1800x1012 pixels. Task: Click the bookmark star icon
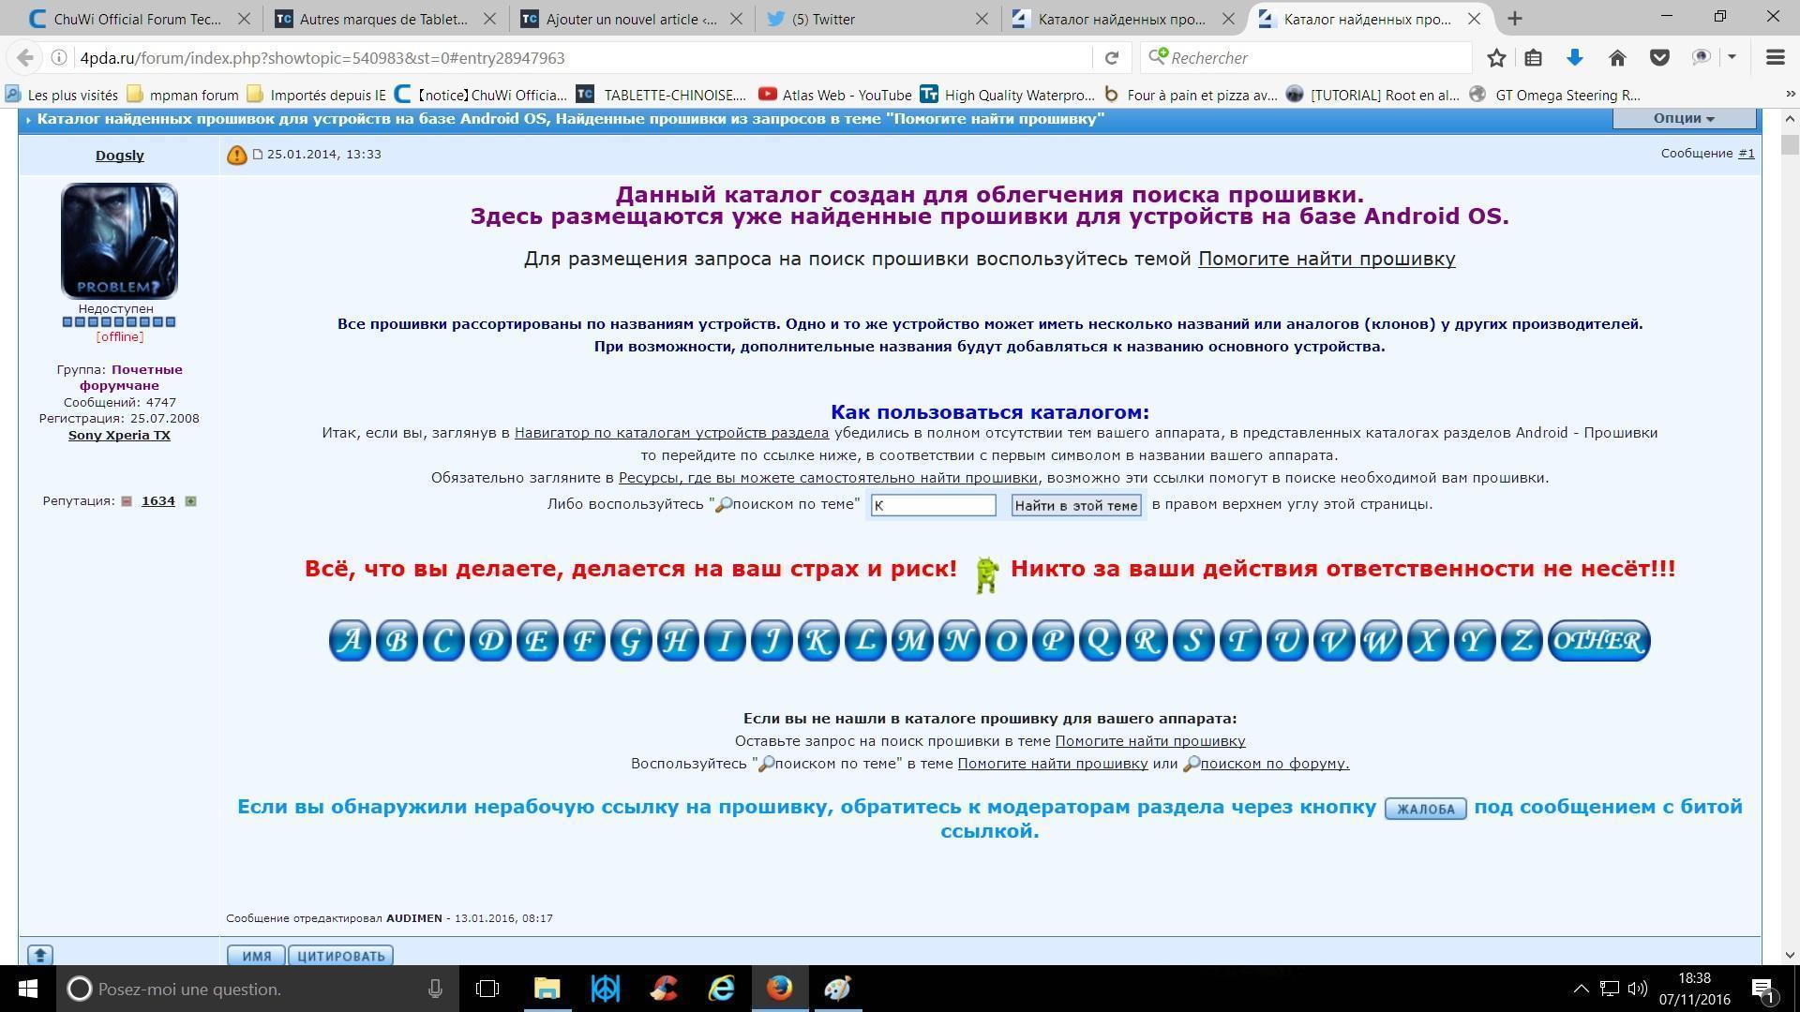coord(1496,58)
